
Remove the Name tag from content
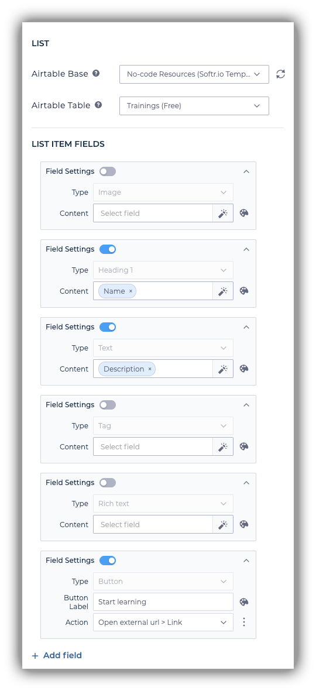(130, 291)
